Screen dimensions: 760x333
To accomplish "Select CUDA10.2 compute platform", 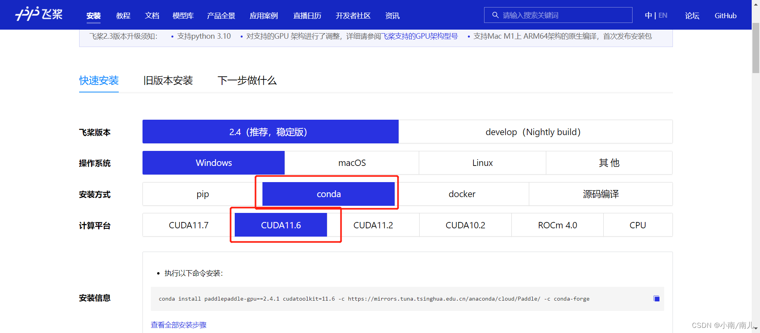I will (x=465, y=225).
